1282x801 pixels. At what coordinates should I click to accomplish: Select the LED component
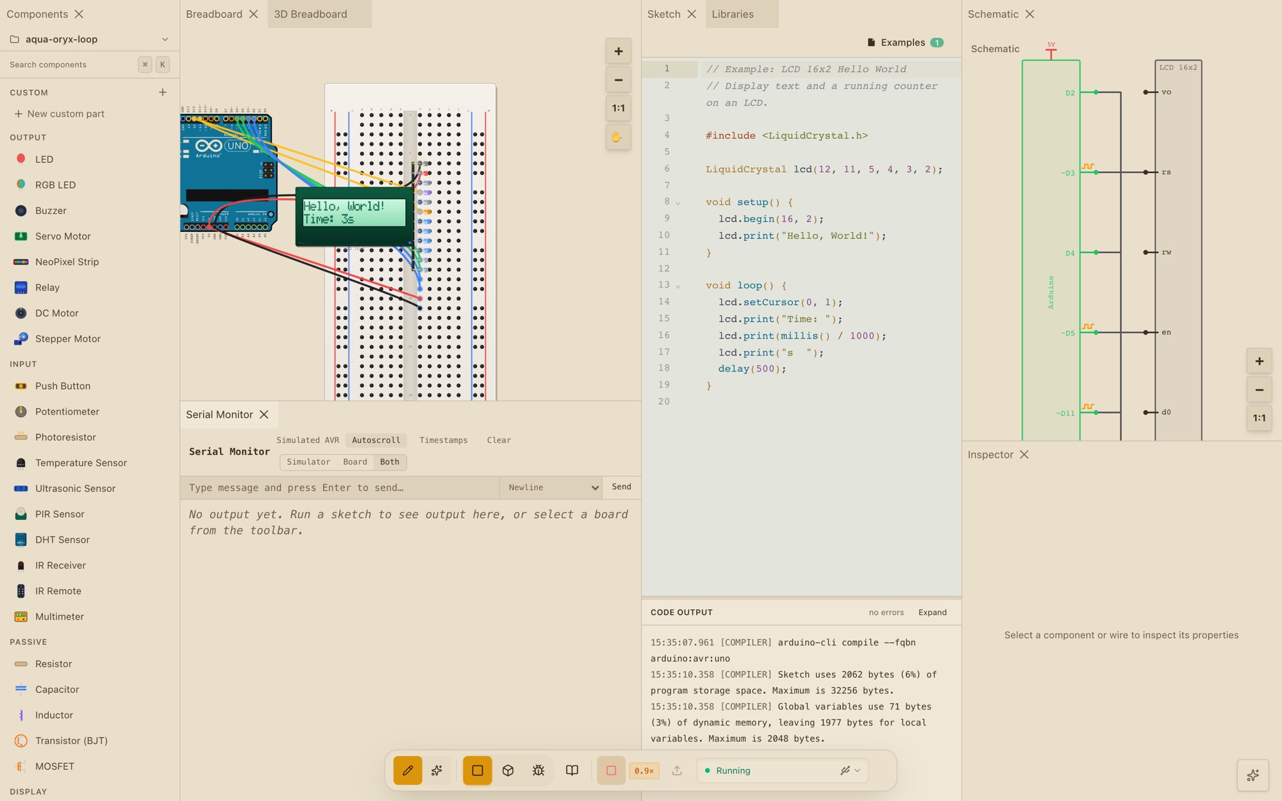[x=90, y=159]
